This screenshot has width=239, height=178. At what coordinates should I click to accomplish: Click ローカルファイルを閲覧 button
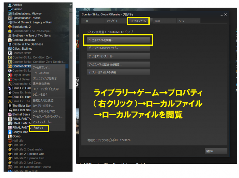(x=118, y=40)
